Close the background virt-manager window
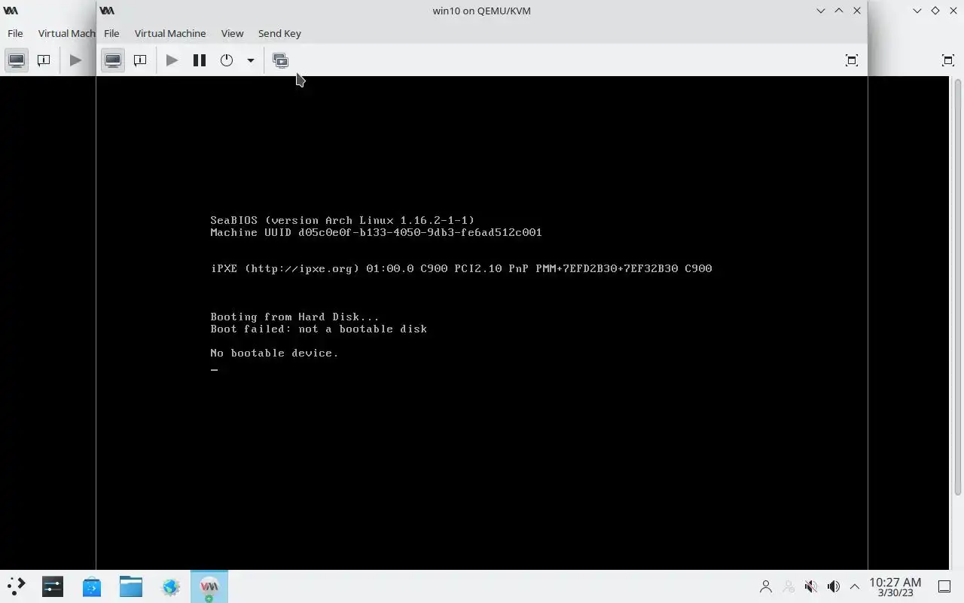This screenshot has height=603, width=964. click(x=953, y=11)
